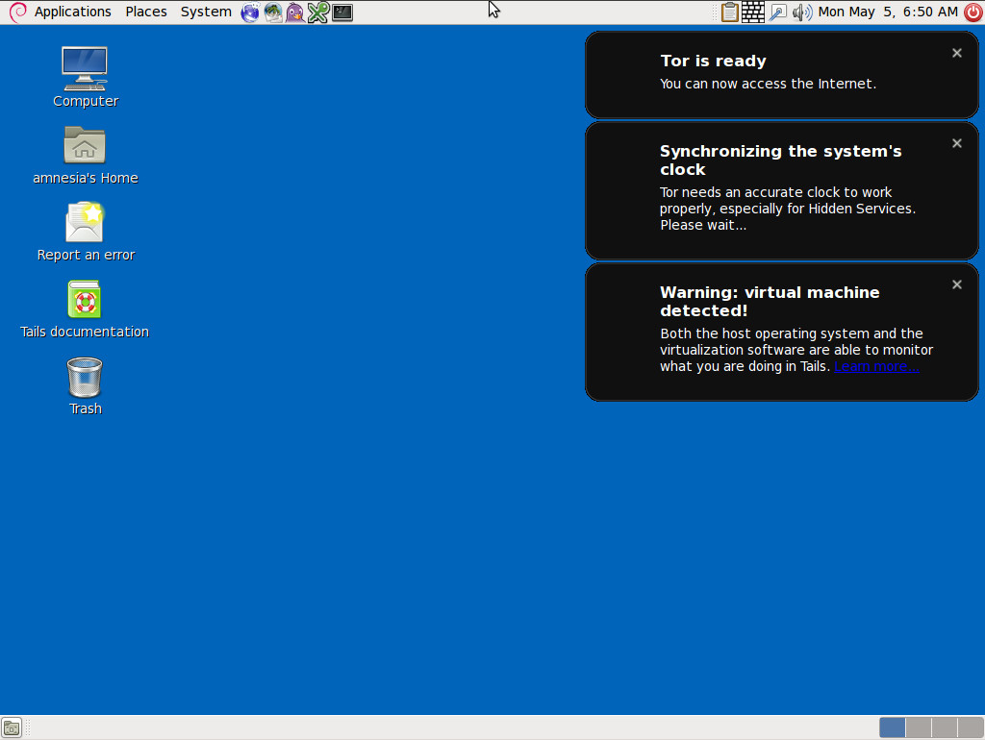
Task: Select the Computer desktop icon
Action: [x=85, y=77]
